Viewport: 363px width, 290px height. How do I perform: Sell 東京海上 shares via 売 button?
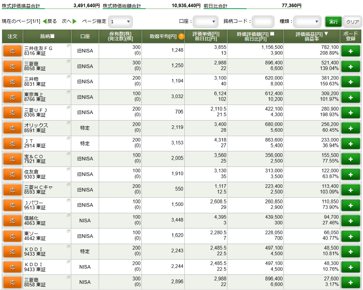[x=13, y=97]
